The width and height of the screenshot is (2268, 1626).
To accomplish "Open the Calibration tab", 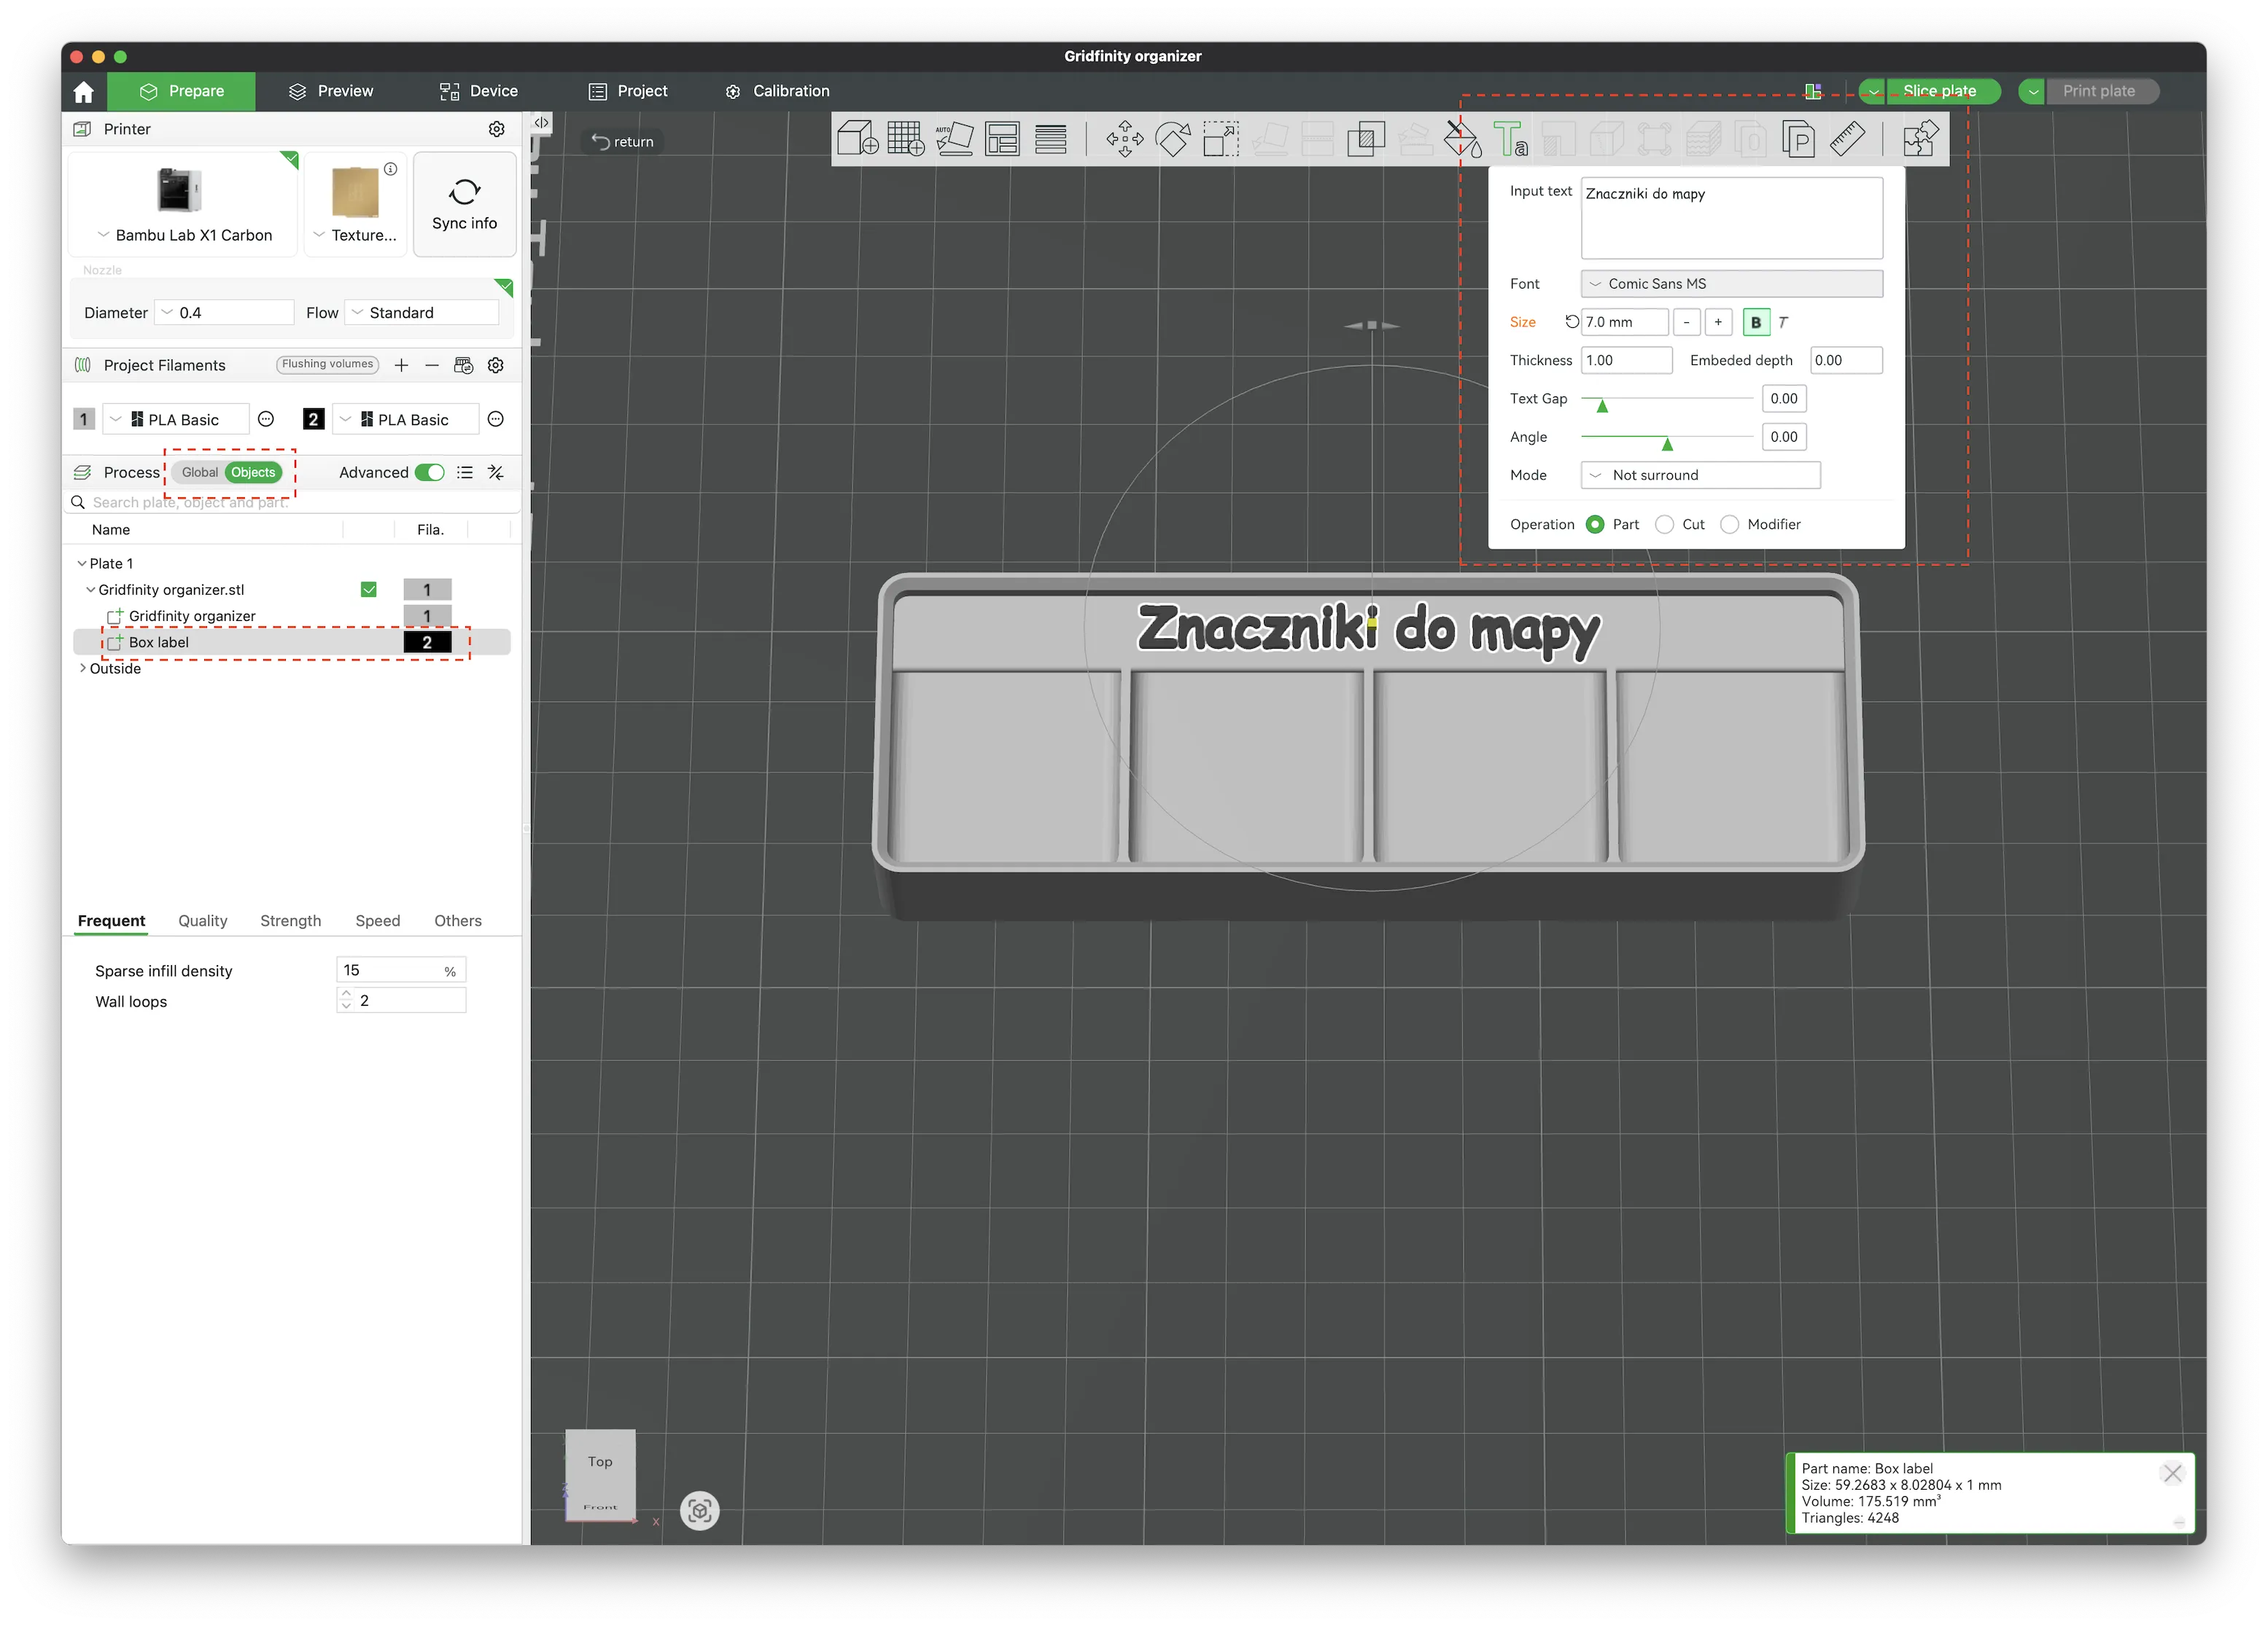I will pos(777,92).
